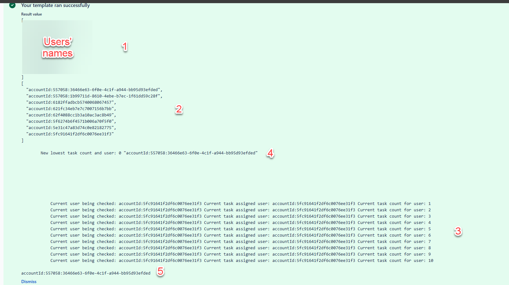Click log line with task count 2

(x=240, y=210)
